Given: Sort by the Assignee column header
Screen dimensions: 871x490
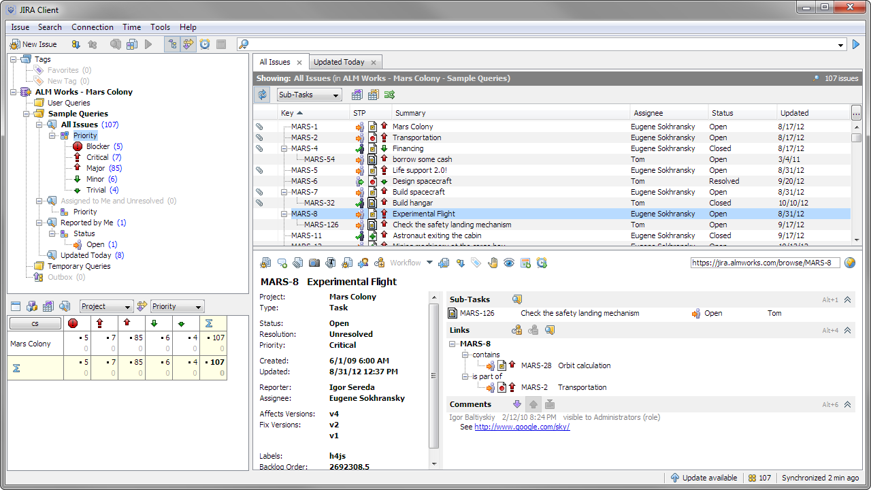Looking at the screenshot, I should [668, 113].
